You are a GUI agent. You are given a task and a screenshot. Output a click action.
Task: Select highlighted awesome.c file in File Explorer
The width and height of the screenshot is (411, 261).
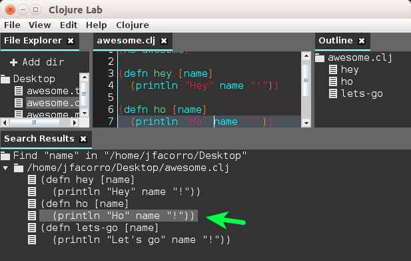53,103
